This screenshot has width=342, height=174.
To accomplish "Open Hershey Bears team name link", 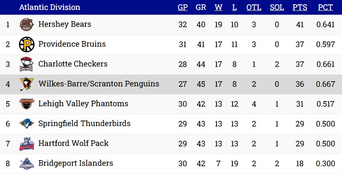I will (65, 24).
